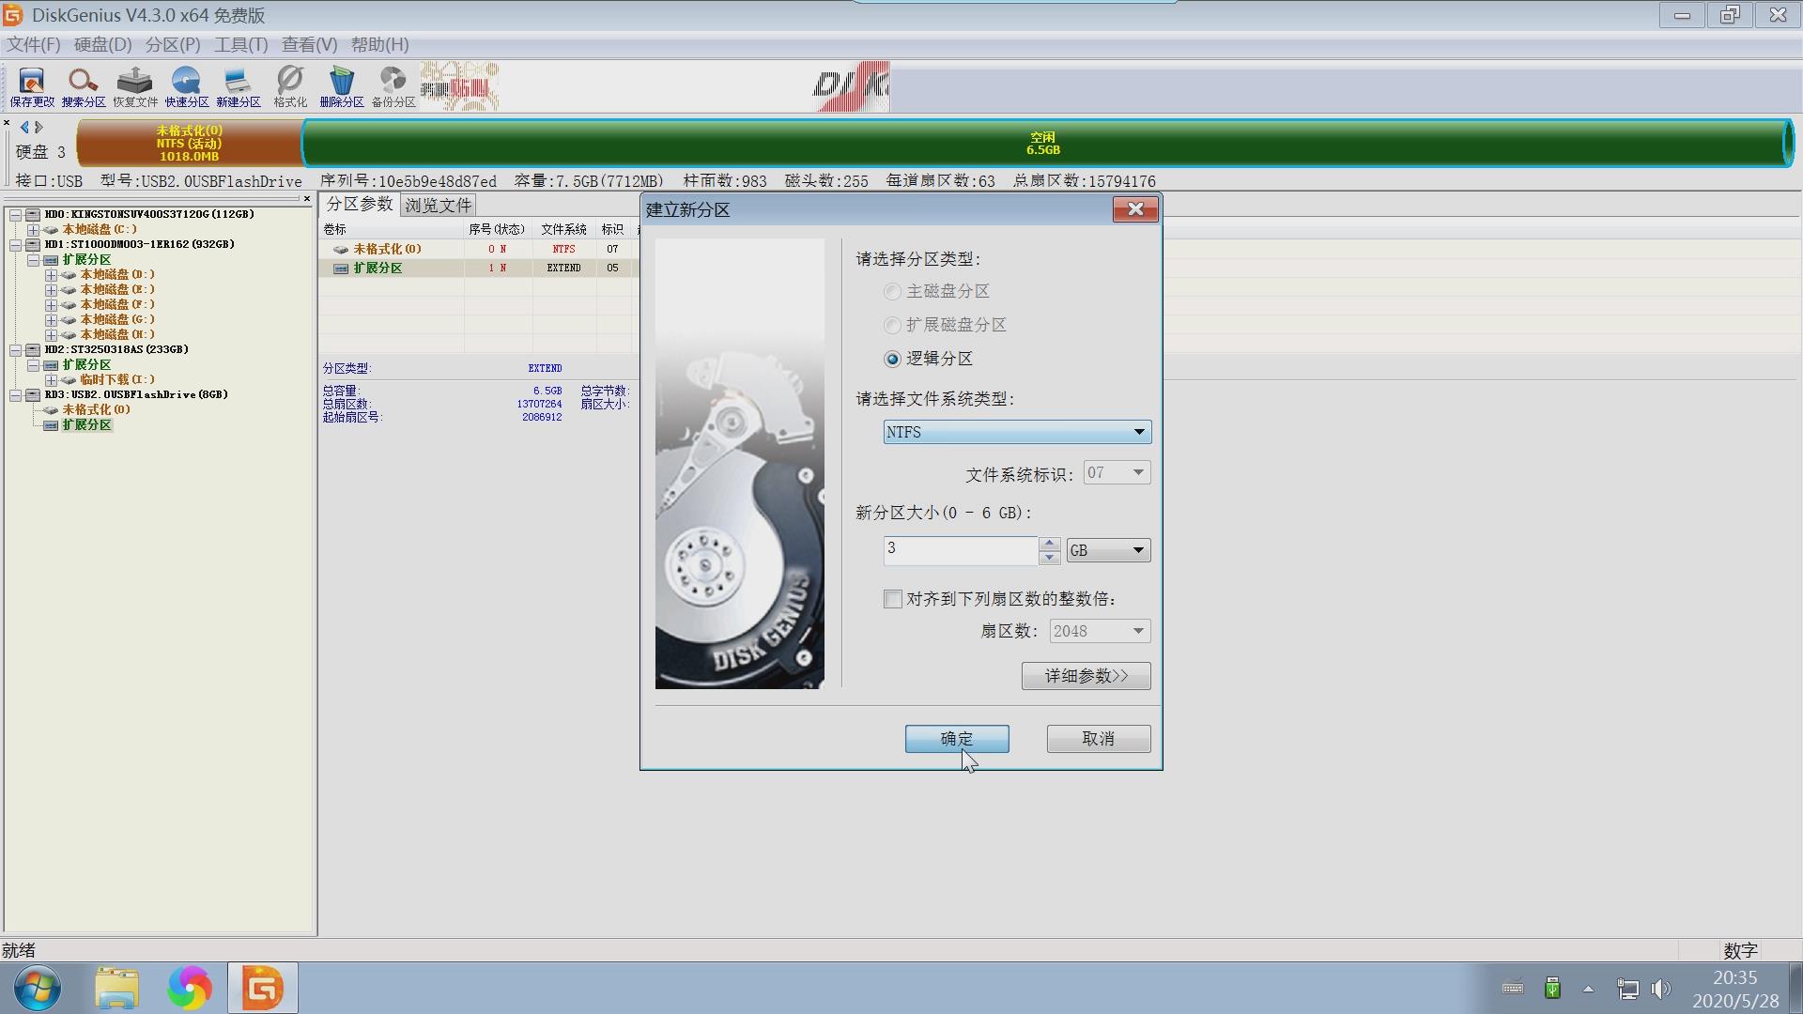Click the 保存更改 (save changes) toolbar icon
The image size is (1803, 1014).
[31, 86]
